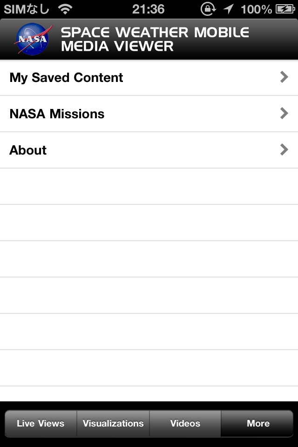Expand My Saved Content chevron arrow
The height and width of the screenshot is (447, 298).
point(284,77)
